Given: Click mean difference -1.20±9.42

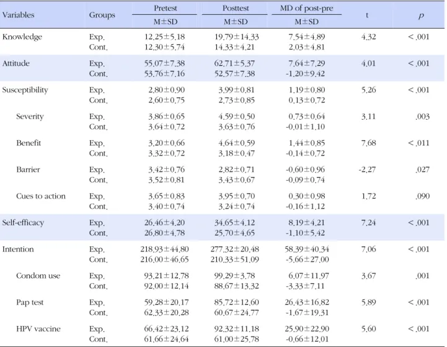Looking at the screenshot, I should pos(305,74).
